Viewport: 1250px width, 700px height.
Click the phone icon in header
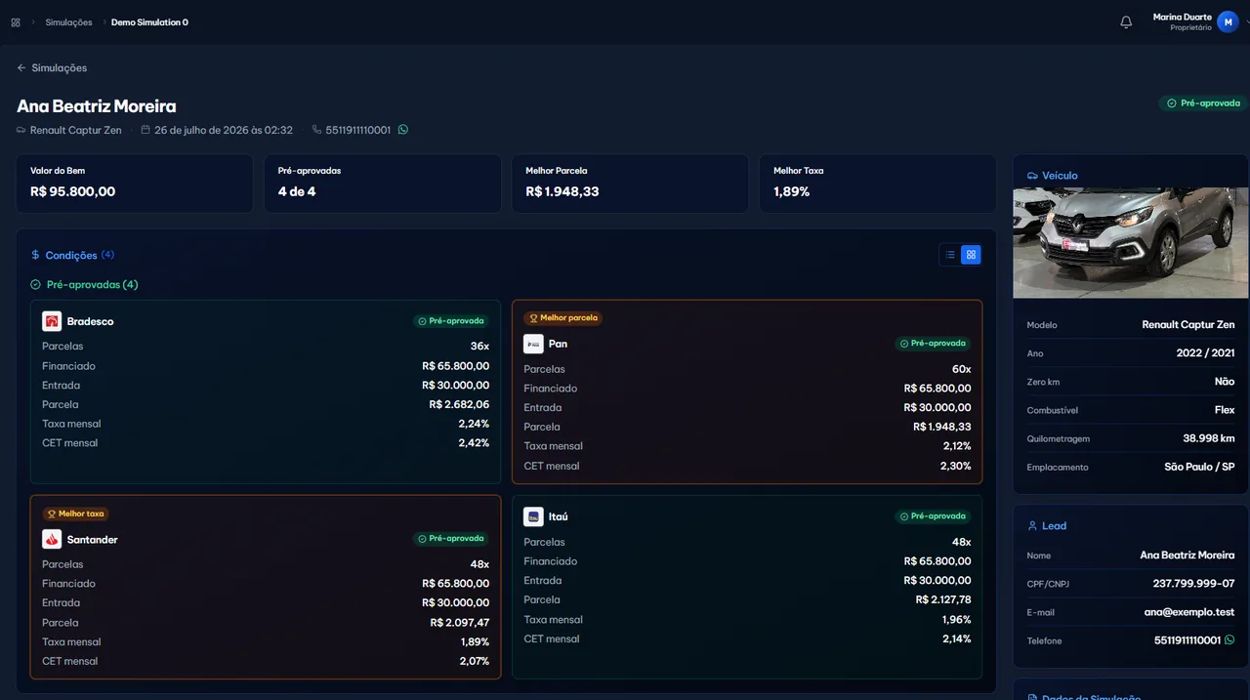coord(316,130)
